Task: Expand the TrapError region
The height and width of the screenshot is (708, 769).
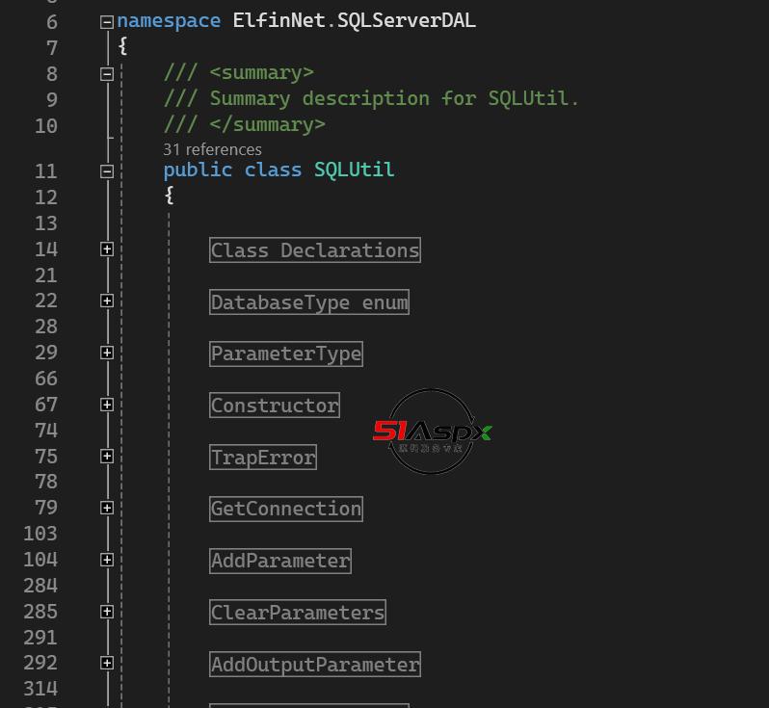Action: pyautogui.click(x=107, y=456)
